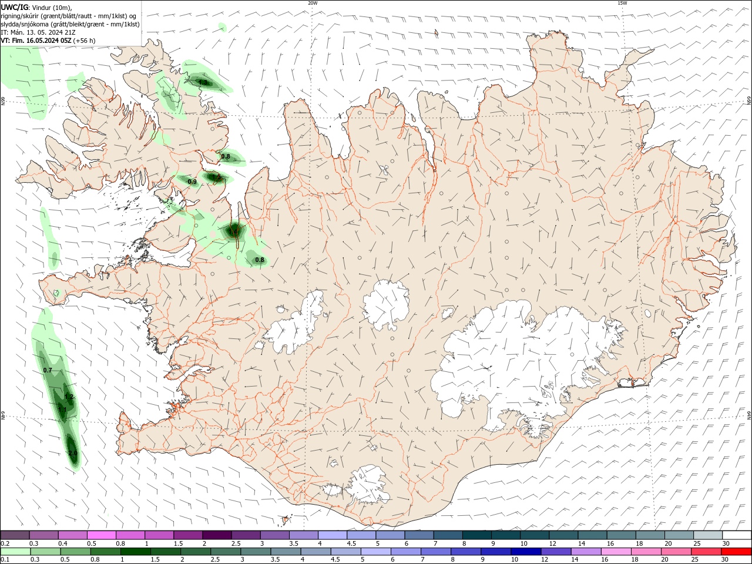Select the upper purple swatch between 1.5 and 2
Viewport: 752px width, 564px height.
click(x=188, y=535)
